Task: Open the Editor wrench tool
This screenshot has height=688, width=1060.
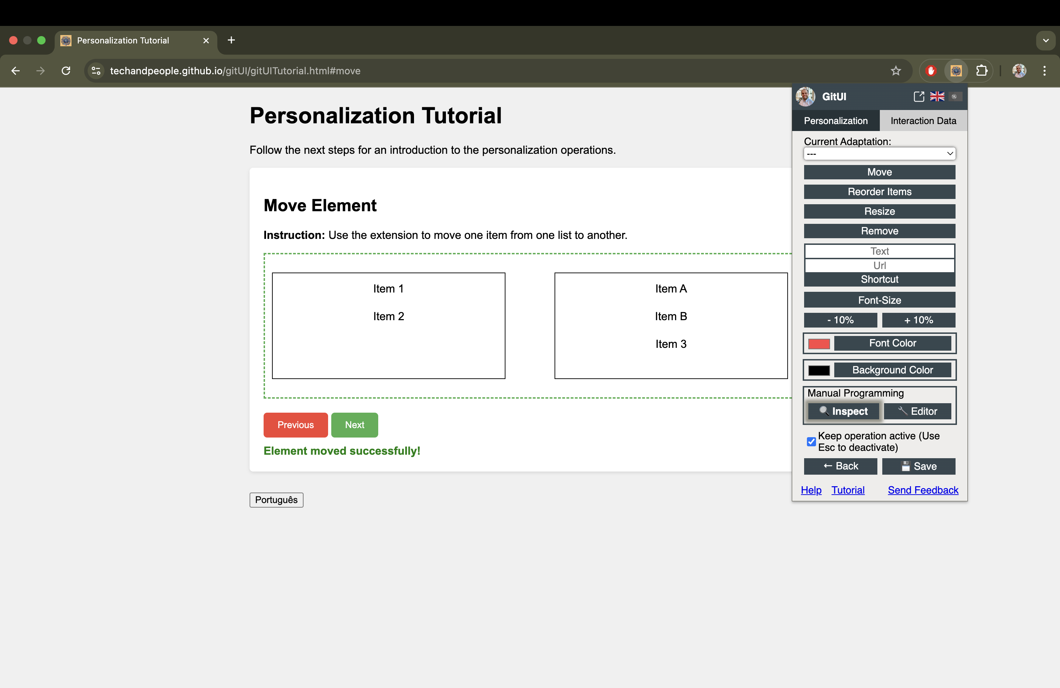Action: coord(917,411)
